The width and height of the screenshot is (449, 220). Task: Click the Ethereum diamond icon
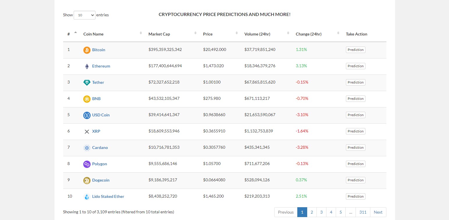pyautogui.click(x=87, y=66)
